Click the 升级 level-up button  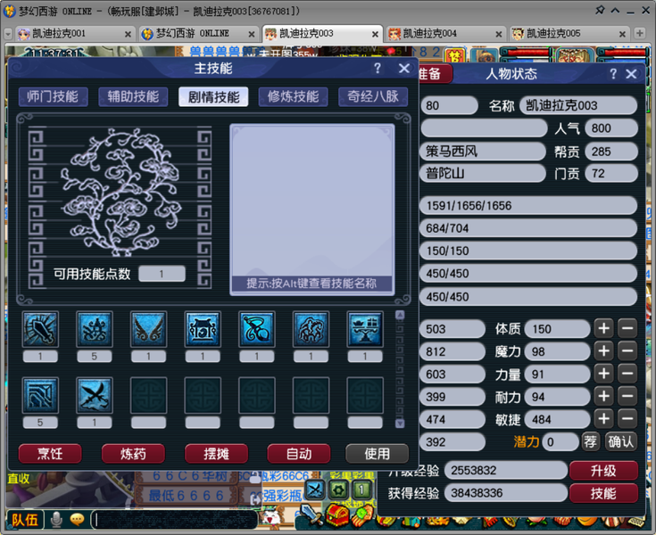point(603,471)
